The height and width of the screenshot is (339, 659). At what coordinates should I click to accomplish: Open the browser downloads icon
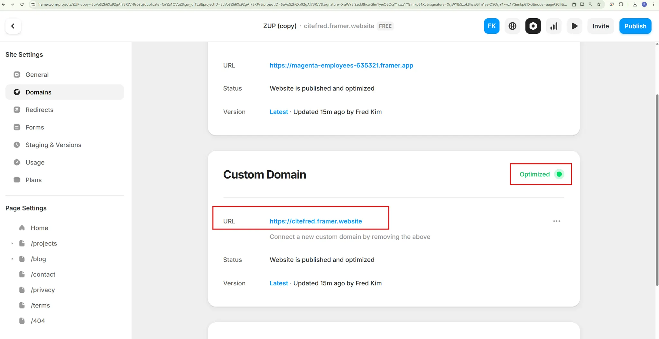tap(635, 4)
